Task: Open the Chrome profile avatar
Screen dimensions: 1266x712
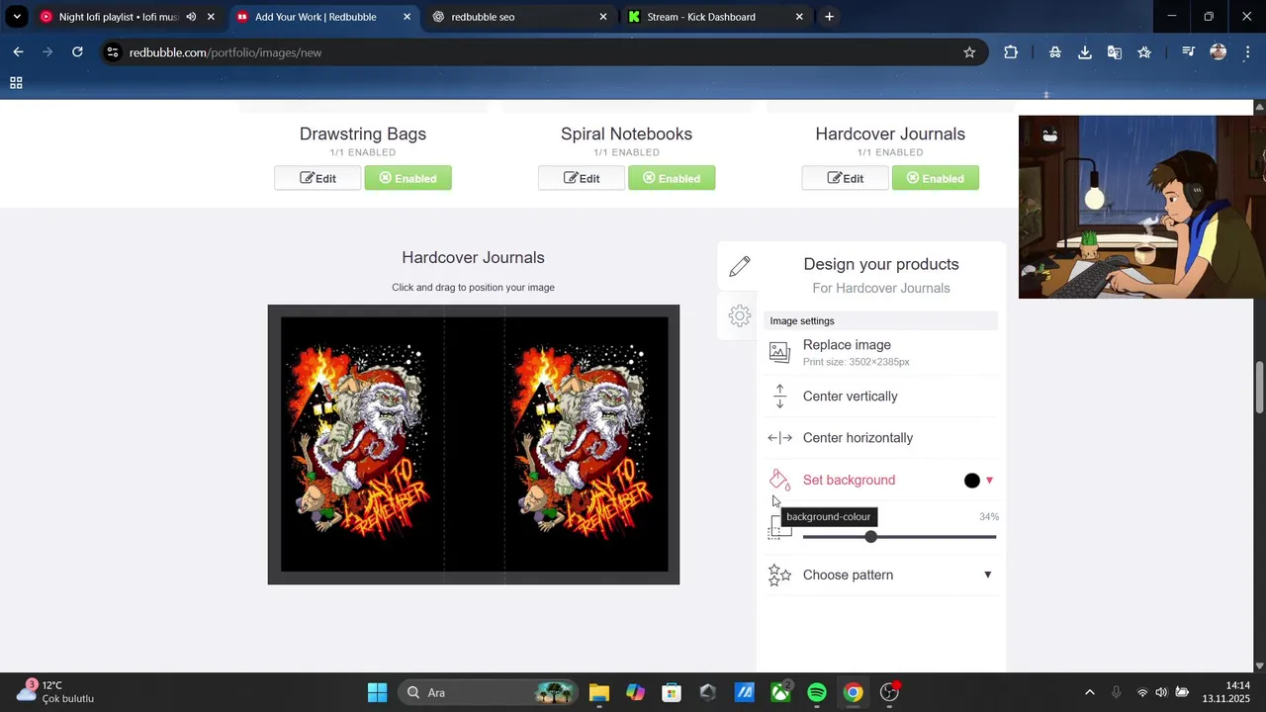Action: click(x=1219, y=52)
